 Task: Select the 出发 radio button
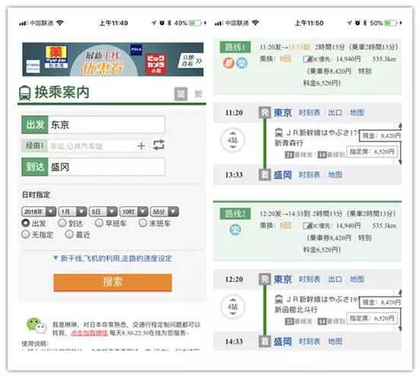26,223
